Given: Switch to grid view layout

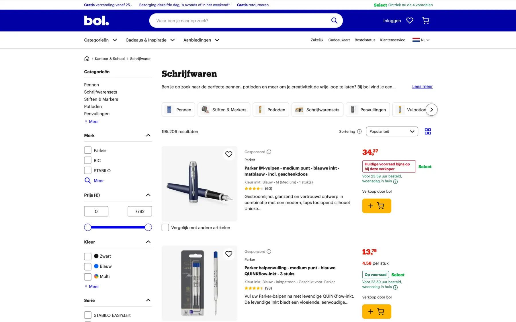Looking at the screenshot, I should point(428,131).
